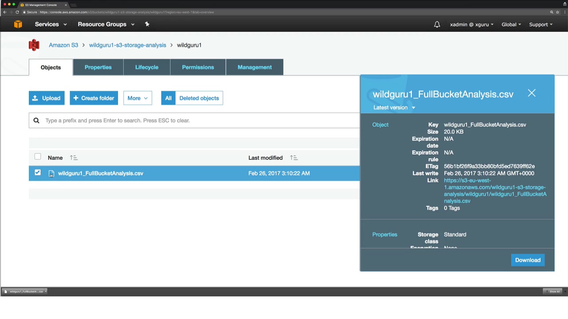The width and height of the screenshot is (568, 319).
Task: Click the Show All downloads button
Action: pyautogui.click(x=553, y=291)
